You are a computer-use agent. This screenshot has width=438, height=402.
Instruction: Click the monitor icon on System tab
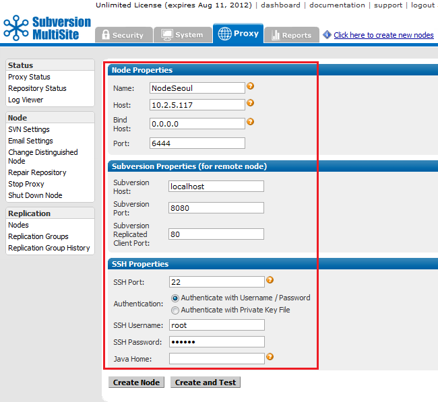(x=167, y=34)
